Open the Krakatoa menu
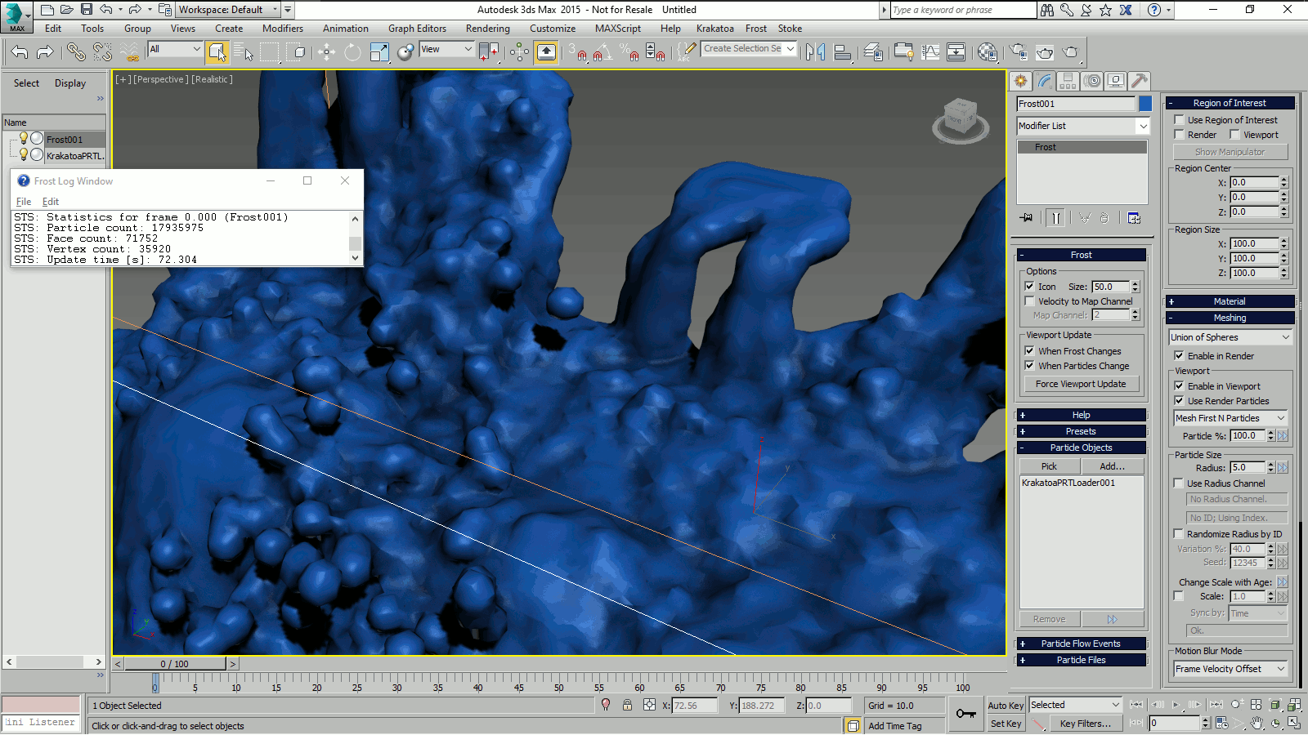This screenshot has width=1308, height=735. [x=715, y=29]
